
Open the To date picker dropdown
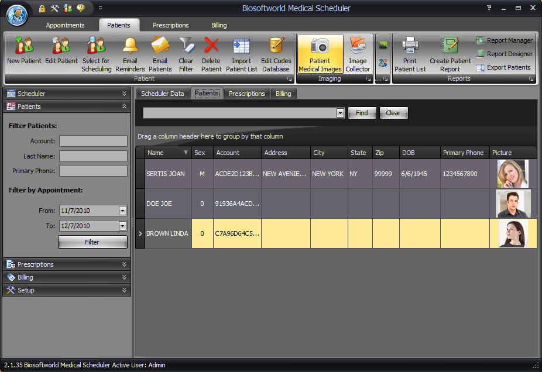tap(122, 226)
